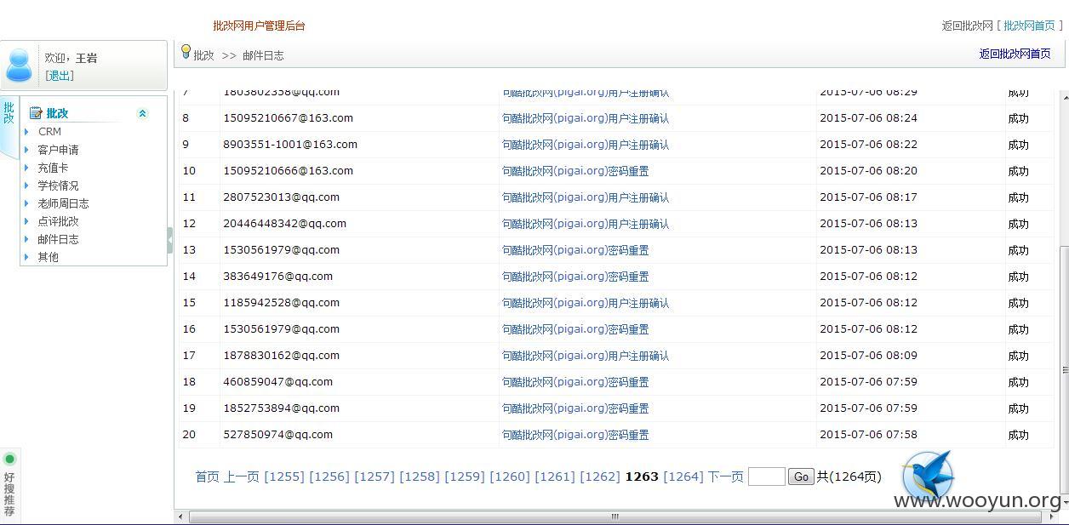Click current page number 1263
1069x525 pixels.
click(642, 476)
